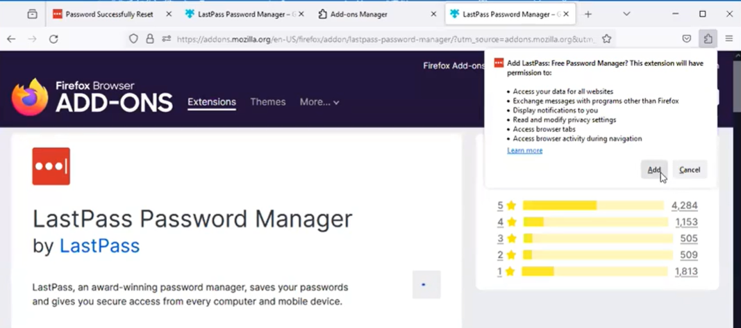Bookmark this page with the star icon
Image resolution: width=741 pixels, height=328 pixels.
[x=606, y=39]
